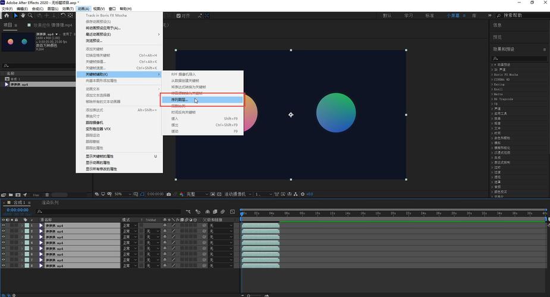This screenshot has width=550, height=297.
Task: Select the 标准 workspace
Action: 429,16
